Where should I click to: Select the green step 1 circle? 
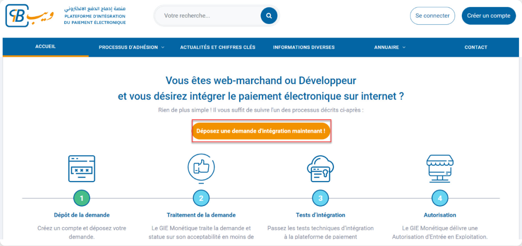82,198
